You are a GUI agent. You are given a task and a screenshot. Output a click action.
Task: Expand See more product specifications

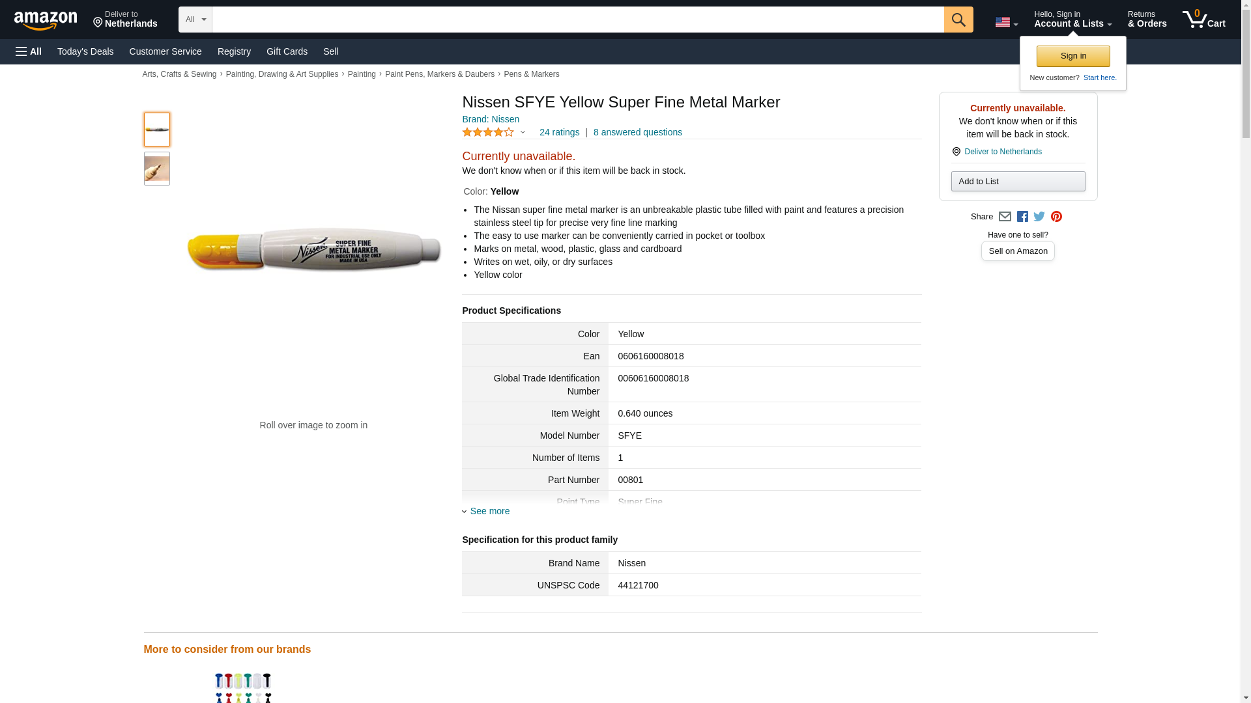click(489, 511)
